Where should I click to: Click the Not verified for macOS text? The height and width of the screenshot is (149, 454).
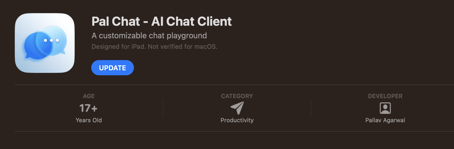point(183,47)
